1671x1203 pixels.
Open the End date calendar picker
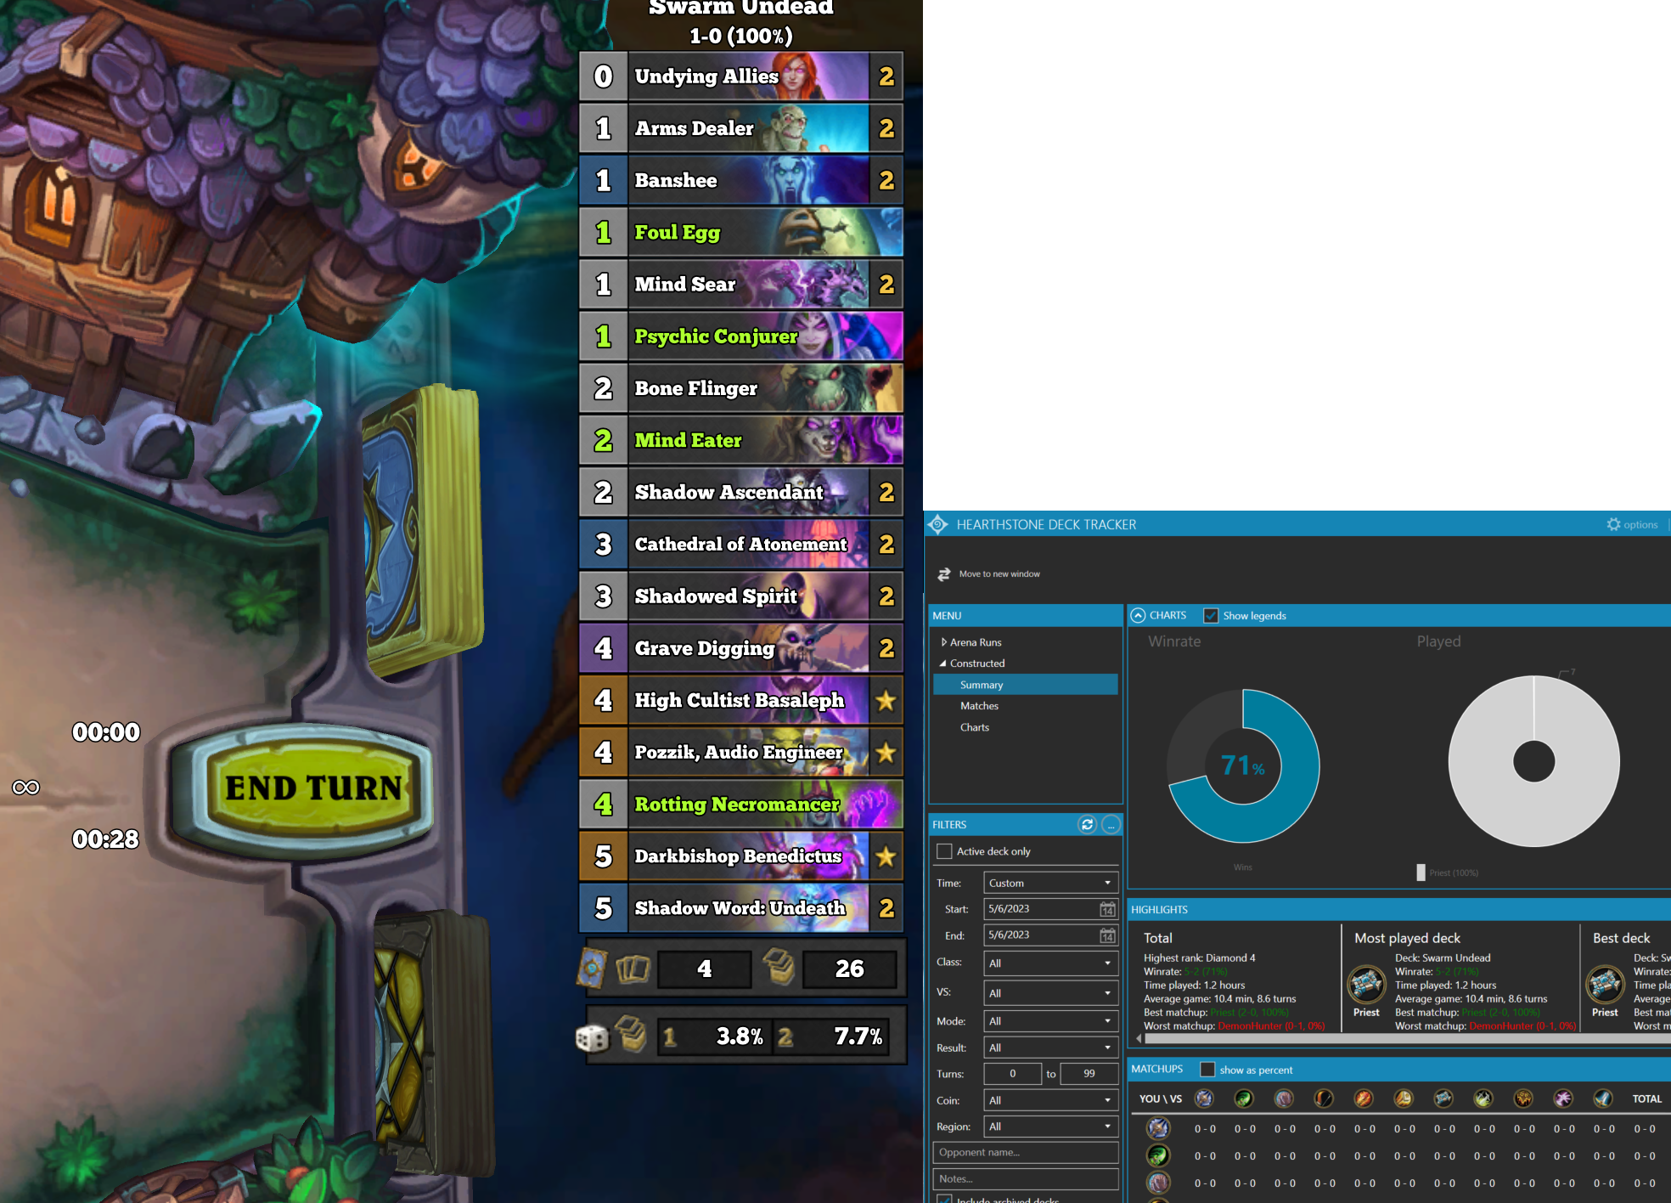pyautogui.click(x=1106, y=935)
